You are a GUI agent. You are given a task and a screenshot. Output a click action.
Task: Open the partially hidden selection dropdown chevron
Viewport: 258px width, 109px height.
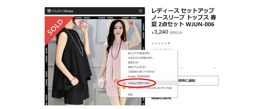214,68
